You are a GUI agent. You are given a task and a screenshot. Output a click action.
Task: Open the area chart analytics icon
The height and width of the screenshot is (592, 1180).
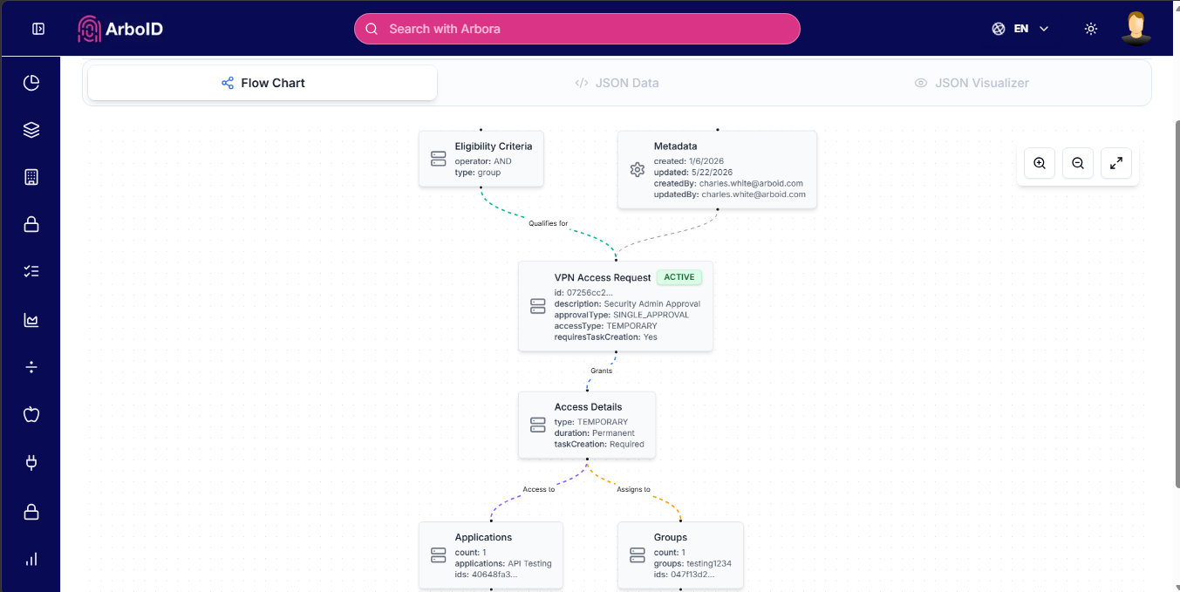[x=31, y=320]
